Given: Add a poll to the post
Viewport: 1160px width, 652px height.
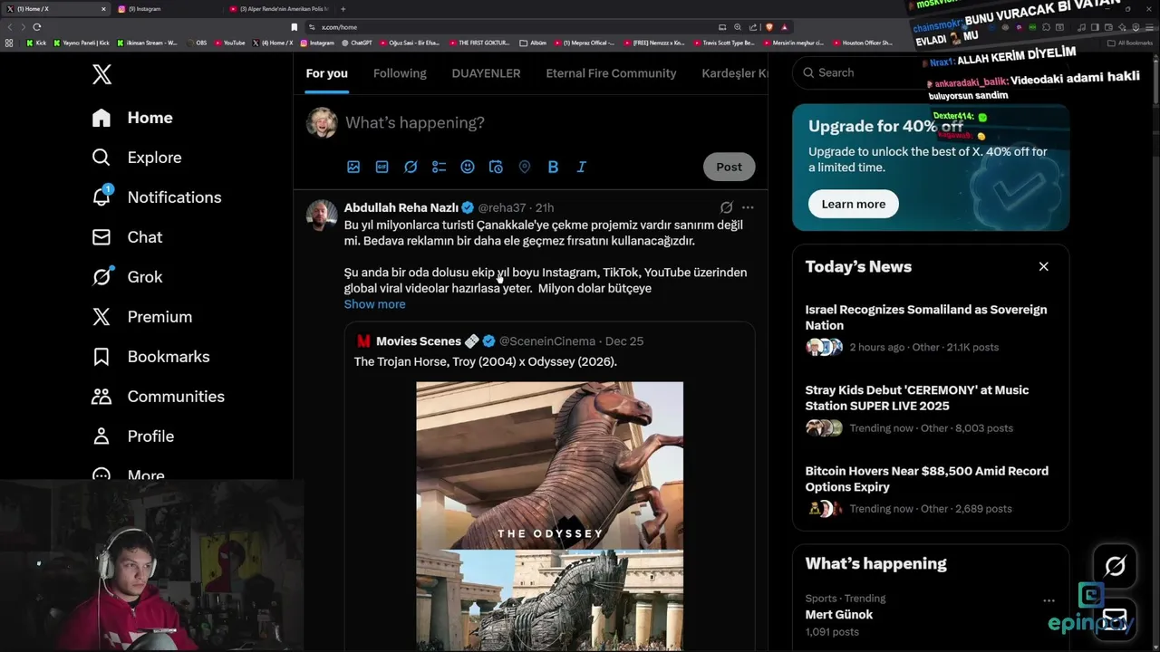Looking at the screenshot, I should 439,167.
